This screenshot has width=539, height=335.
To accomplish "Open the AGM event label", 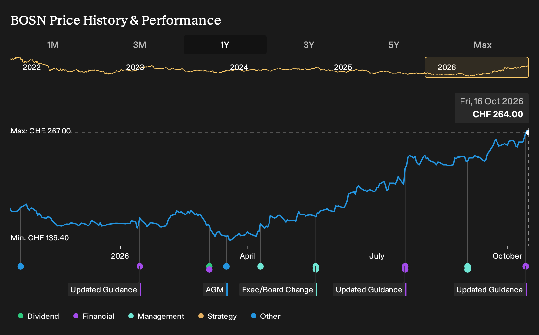I will pos(215,290).
